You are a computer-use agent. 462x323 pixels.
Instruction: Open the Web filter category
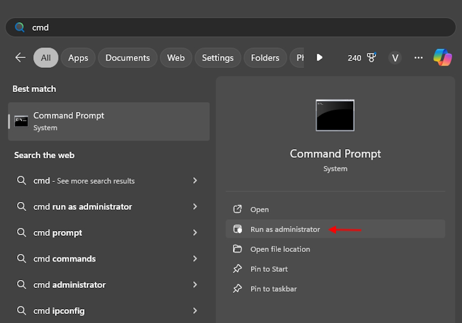pos(176,58)
